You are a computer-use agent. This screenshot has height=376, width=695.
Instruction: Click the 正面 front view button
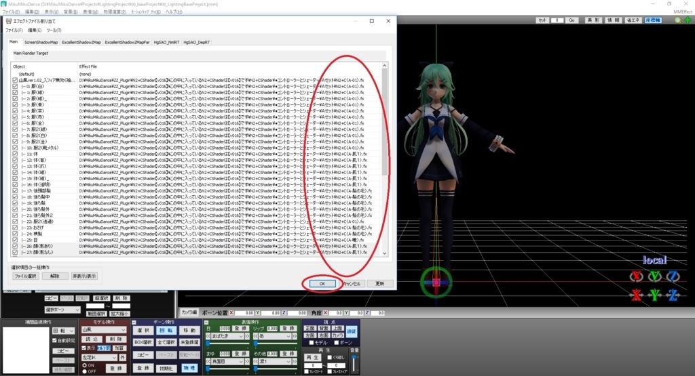click(310, 328)
